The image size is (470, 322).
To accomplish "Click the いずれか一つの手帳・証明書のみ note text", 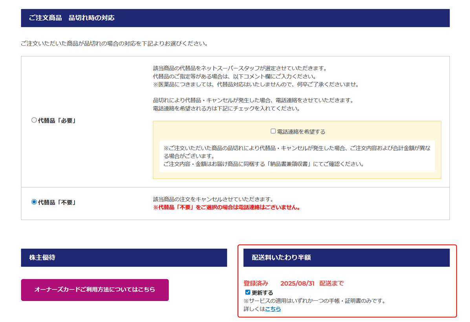I will 314,301.
